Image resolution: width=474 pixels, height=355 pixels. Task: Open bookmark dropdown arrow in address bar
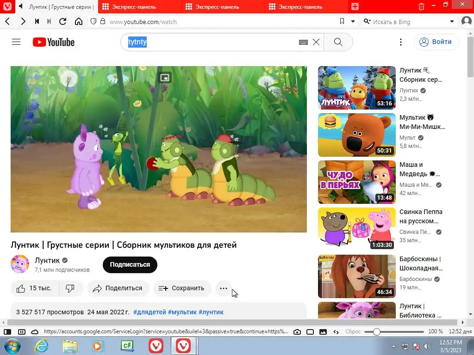(353, 21)
